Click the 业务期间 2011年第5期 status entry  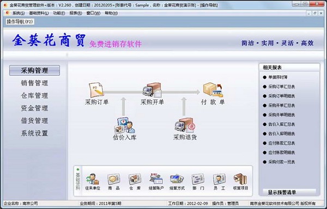click(x=100, y=204)
